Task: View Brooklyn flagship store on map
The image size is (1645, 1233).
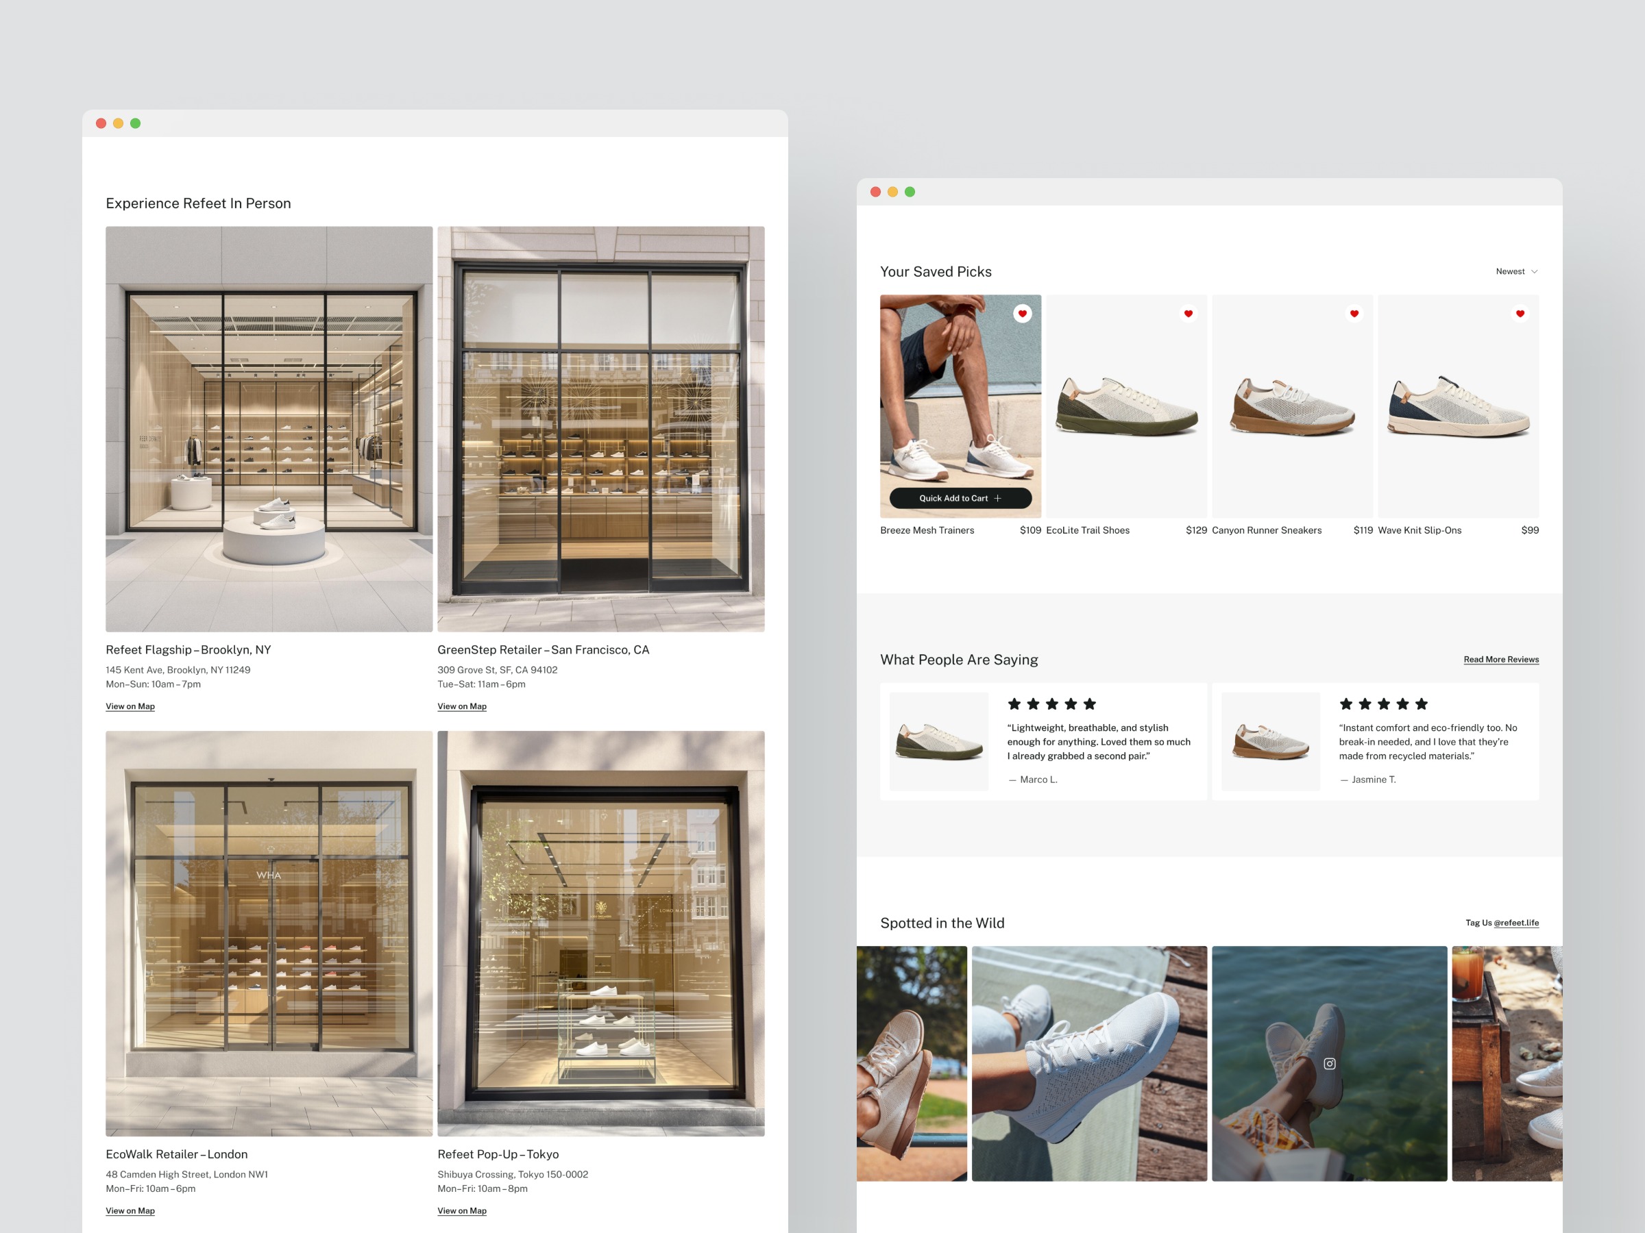Action: (x=130, y=706)
